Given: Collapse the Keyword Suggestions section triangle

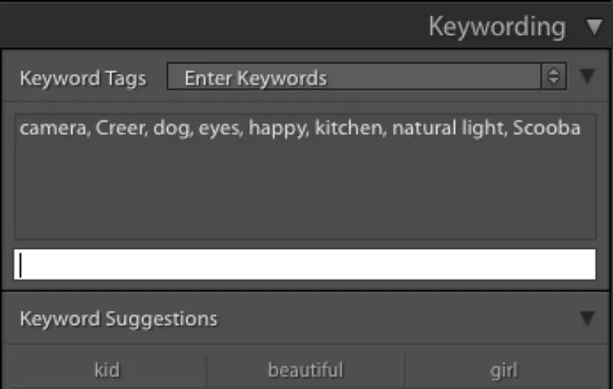Looking at the screenshot, I should point(588,319).
